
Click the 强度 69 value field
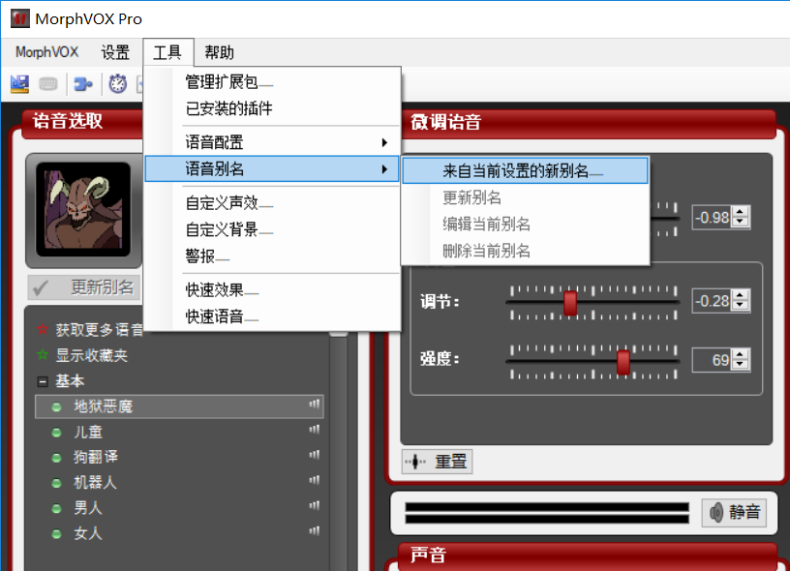[x=713, y=359]
